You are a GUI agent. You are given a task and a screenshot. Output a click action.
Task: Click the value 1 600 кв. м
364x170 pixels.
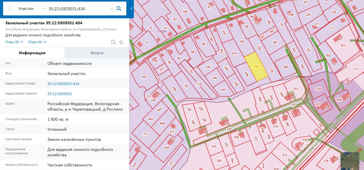[58, 119]
